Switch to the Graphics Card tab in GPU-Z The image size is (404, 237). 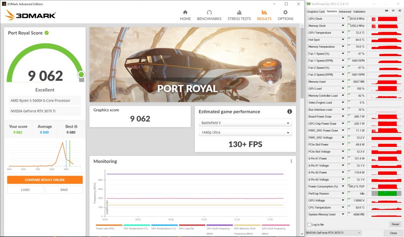(316, 11)
